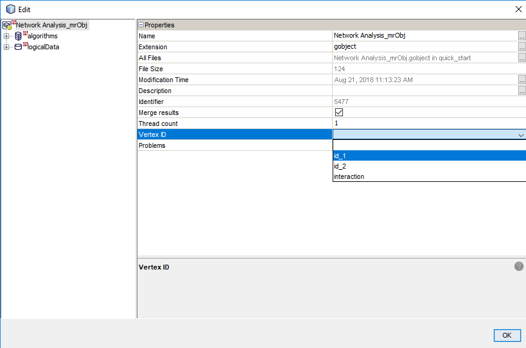The height and width of the screenshot is (348, 526).
Task: Click the help question mark icon
Action: pyautogui.click(x=519, y=266)
